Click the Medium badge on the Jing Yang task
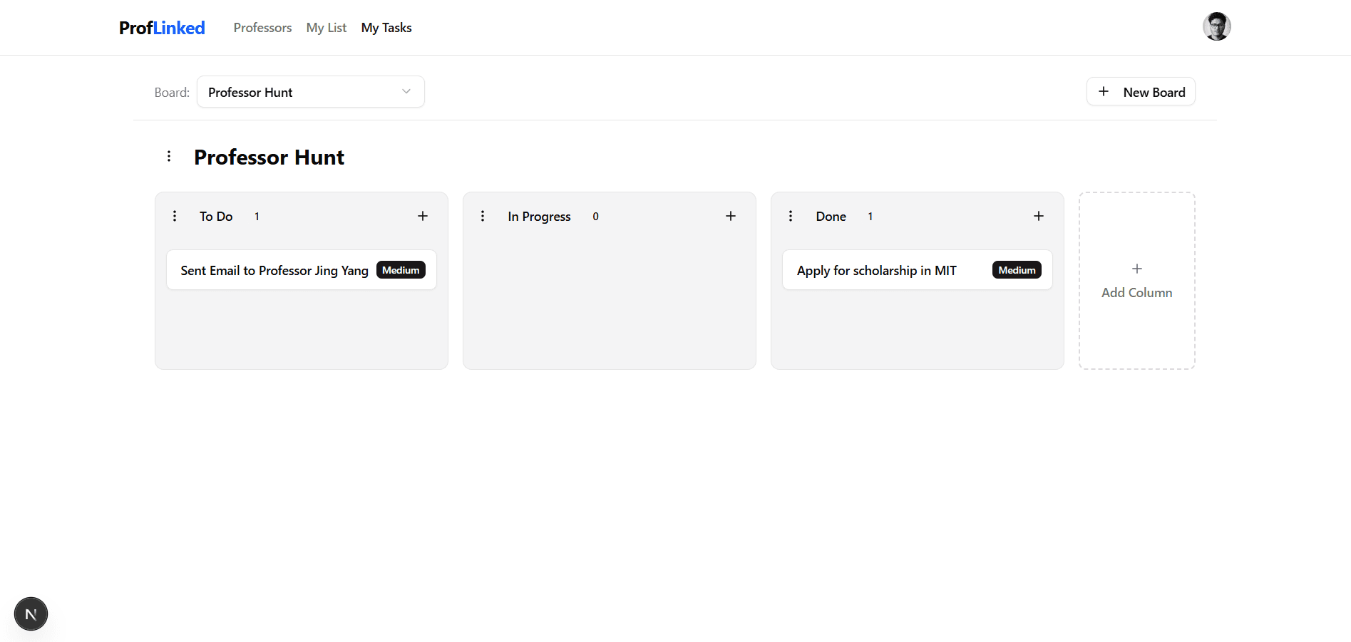Image resolution: width=1351 pixels, height=642 pixels. (x=401, y=270)
